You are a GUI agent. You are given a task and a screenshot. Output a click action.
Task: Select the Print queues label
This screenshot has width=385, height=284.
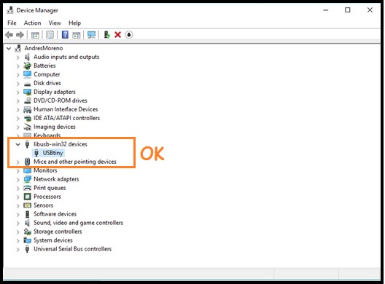50,188
